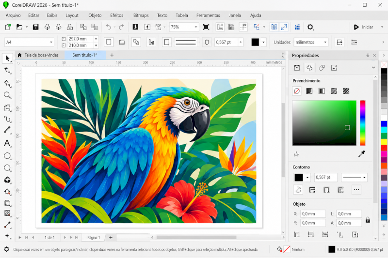Undo the last action
Viewport: 388px width, 258px height.
pyautogui.click(x=108, y=27)
